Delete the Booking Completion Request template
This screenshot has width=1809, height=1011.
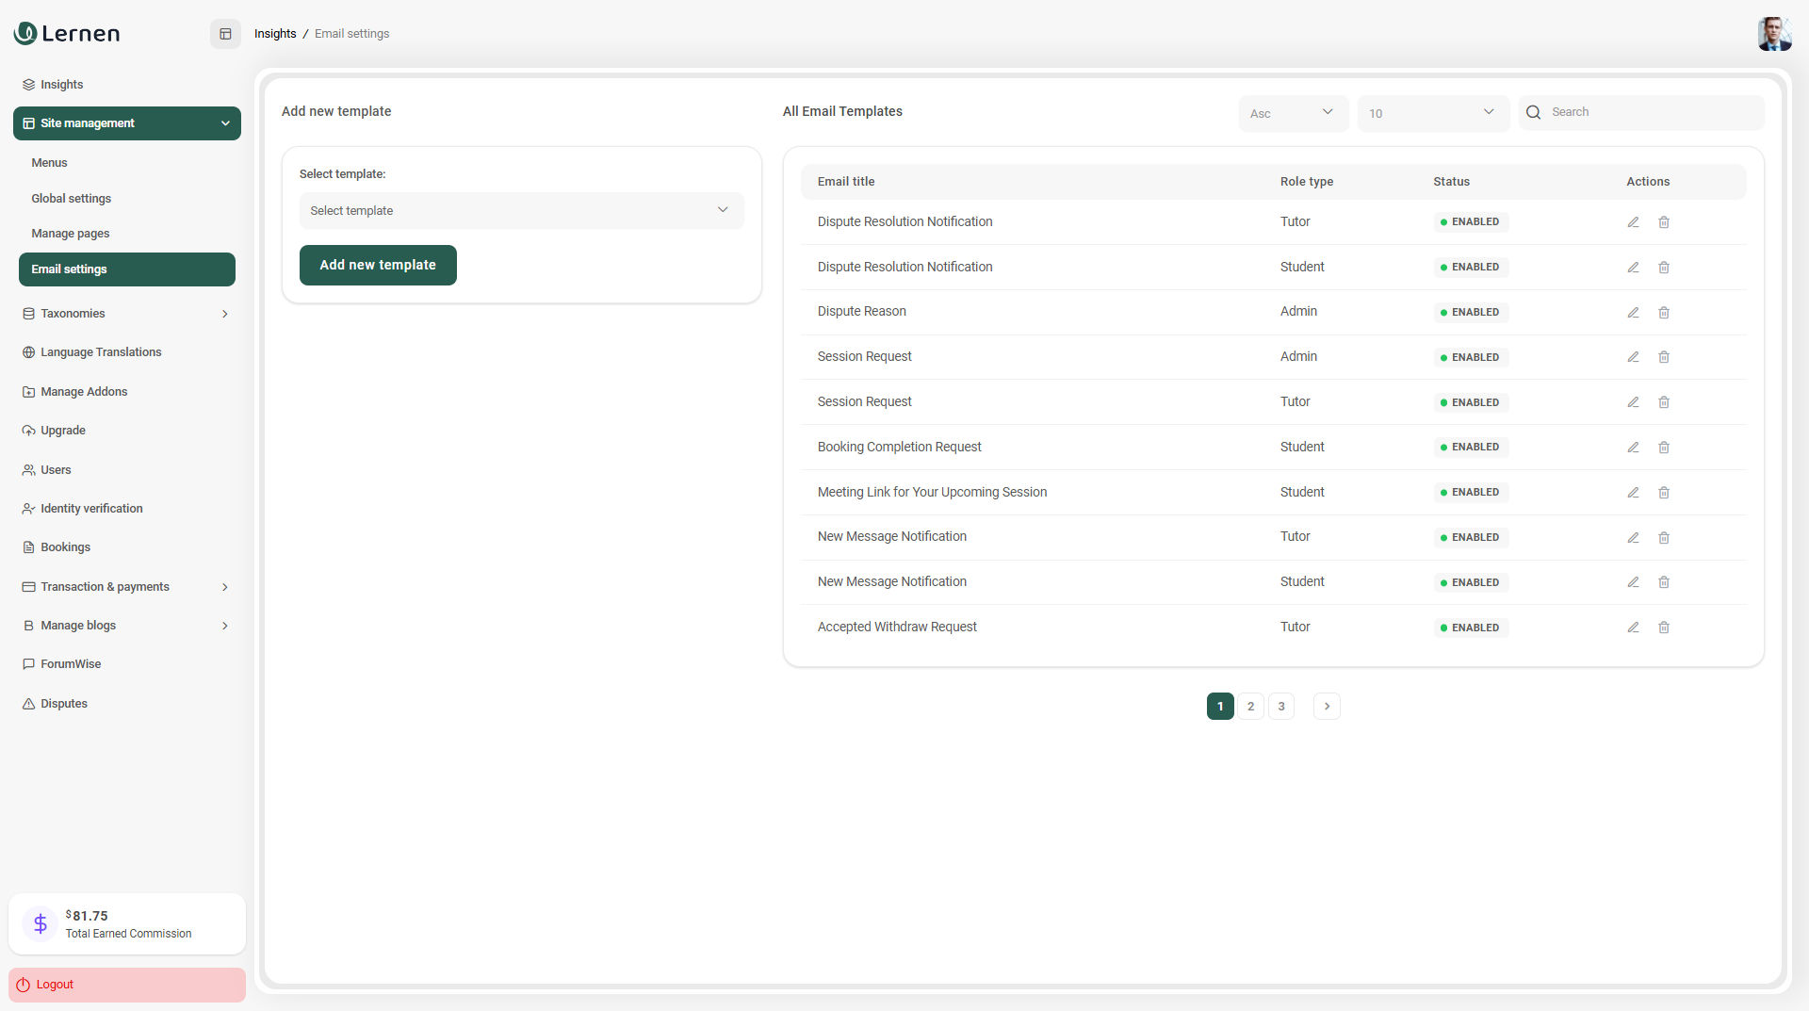(x=1664, y=448)
